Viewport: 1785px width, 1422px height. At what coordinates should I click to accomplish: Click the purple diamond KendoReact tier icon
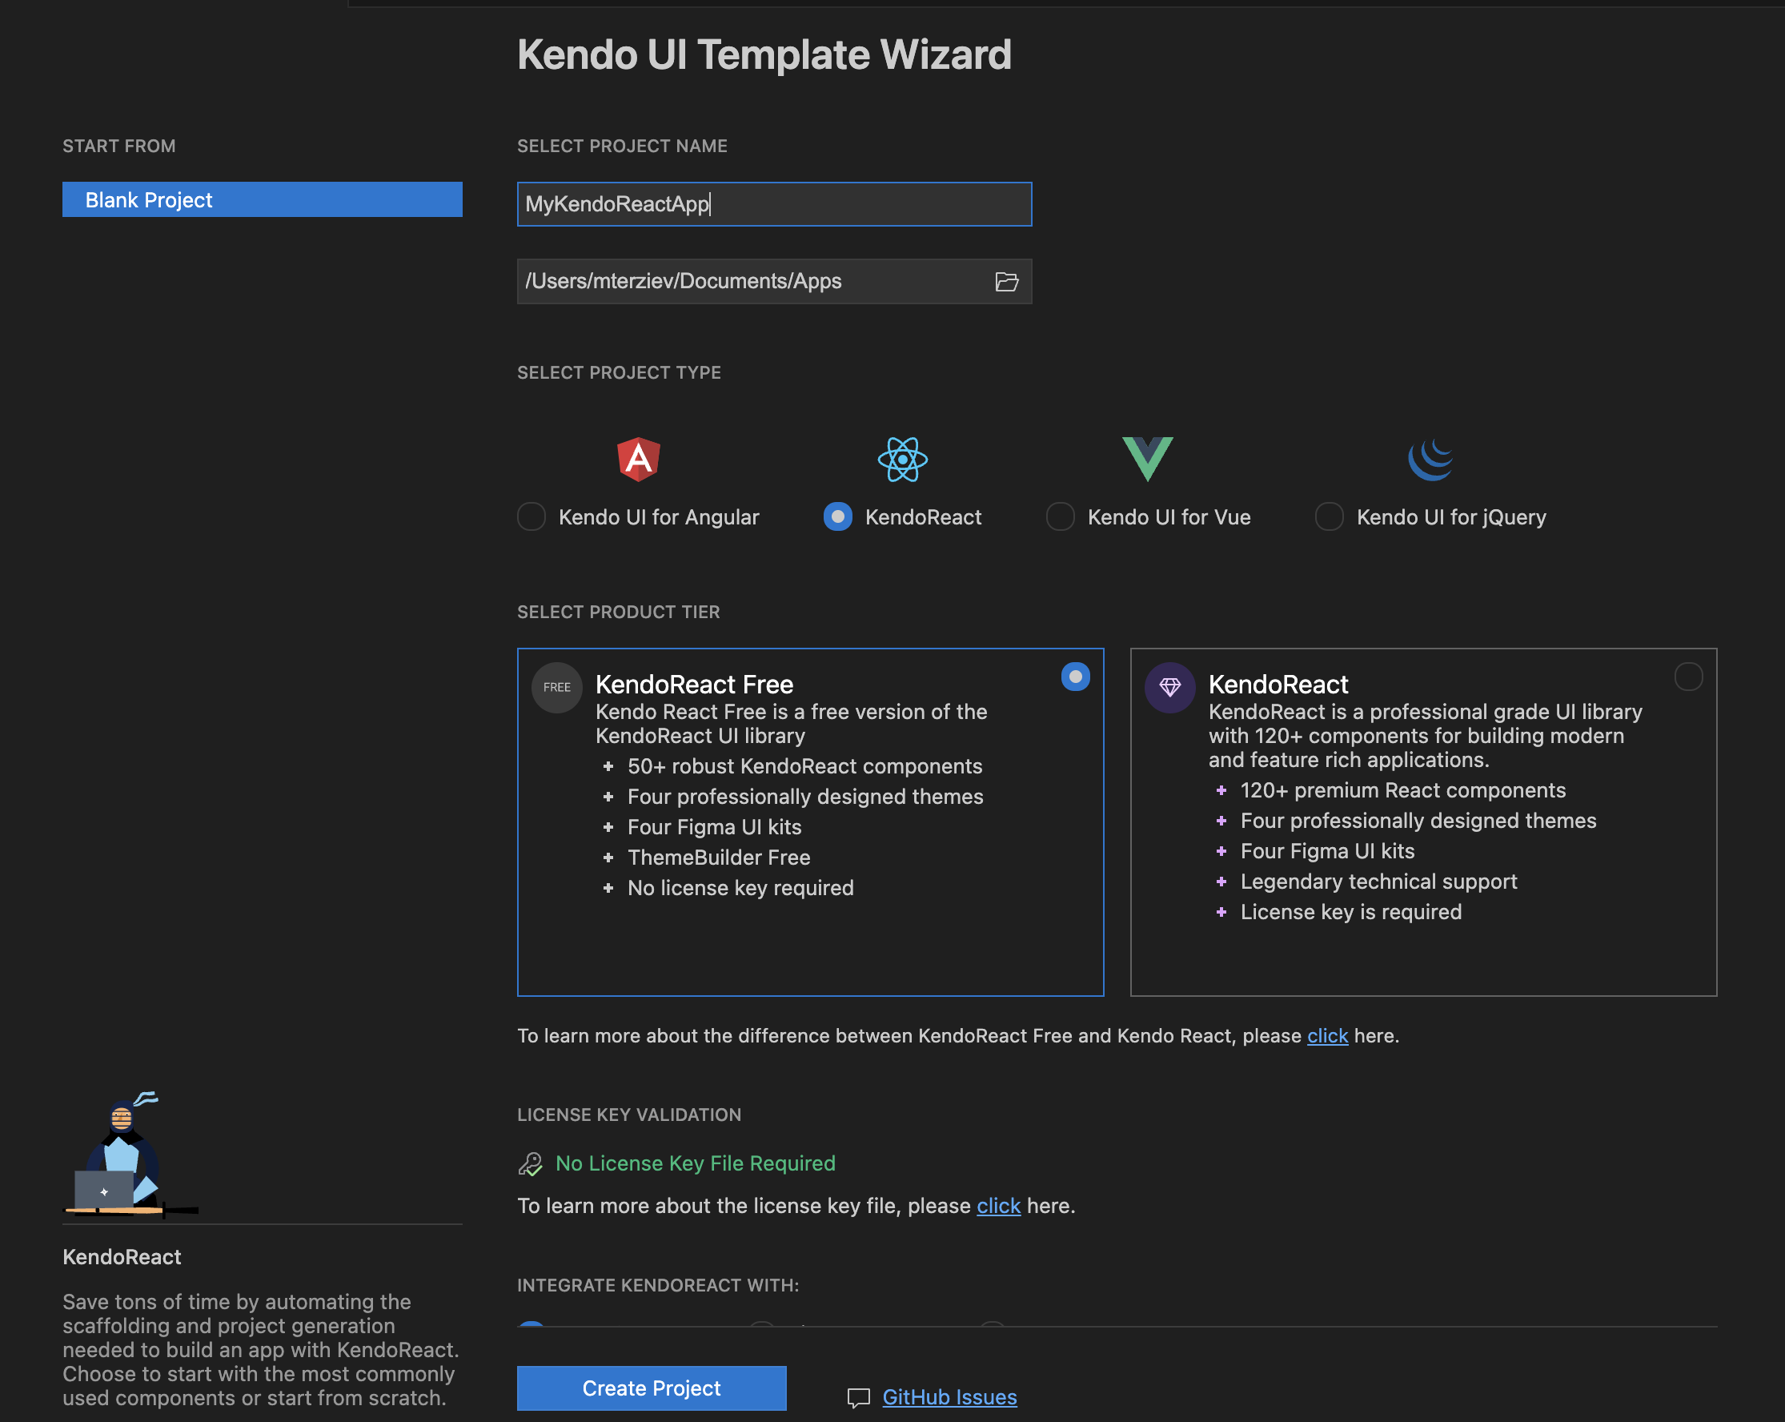pyautogui.click(x=1169, y=686)
